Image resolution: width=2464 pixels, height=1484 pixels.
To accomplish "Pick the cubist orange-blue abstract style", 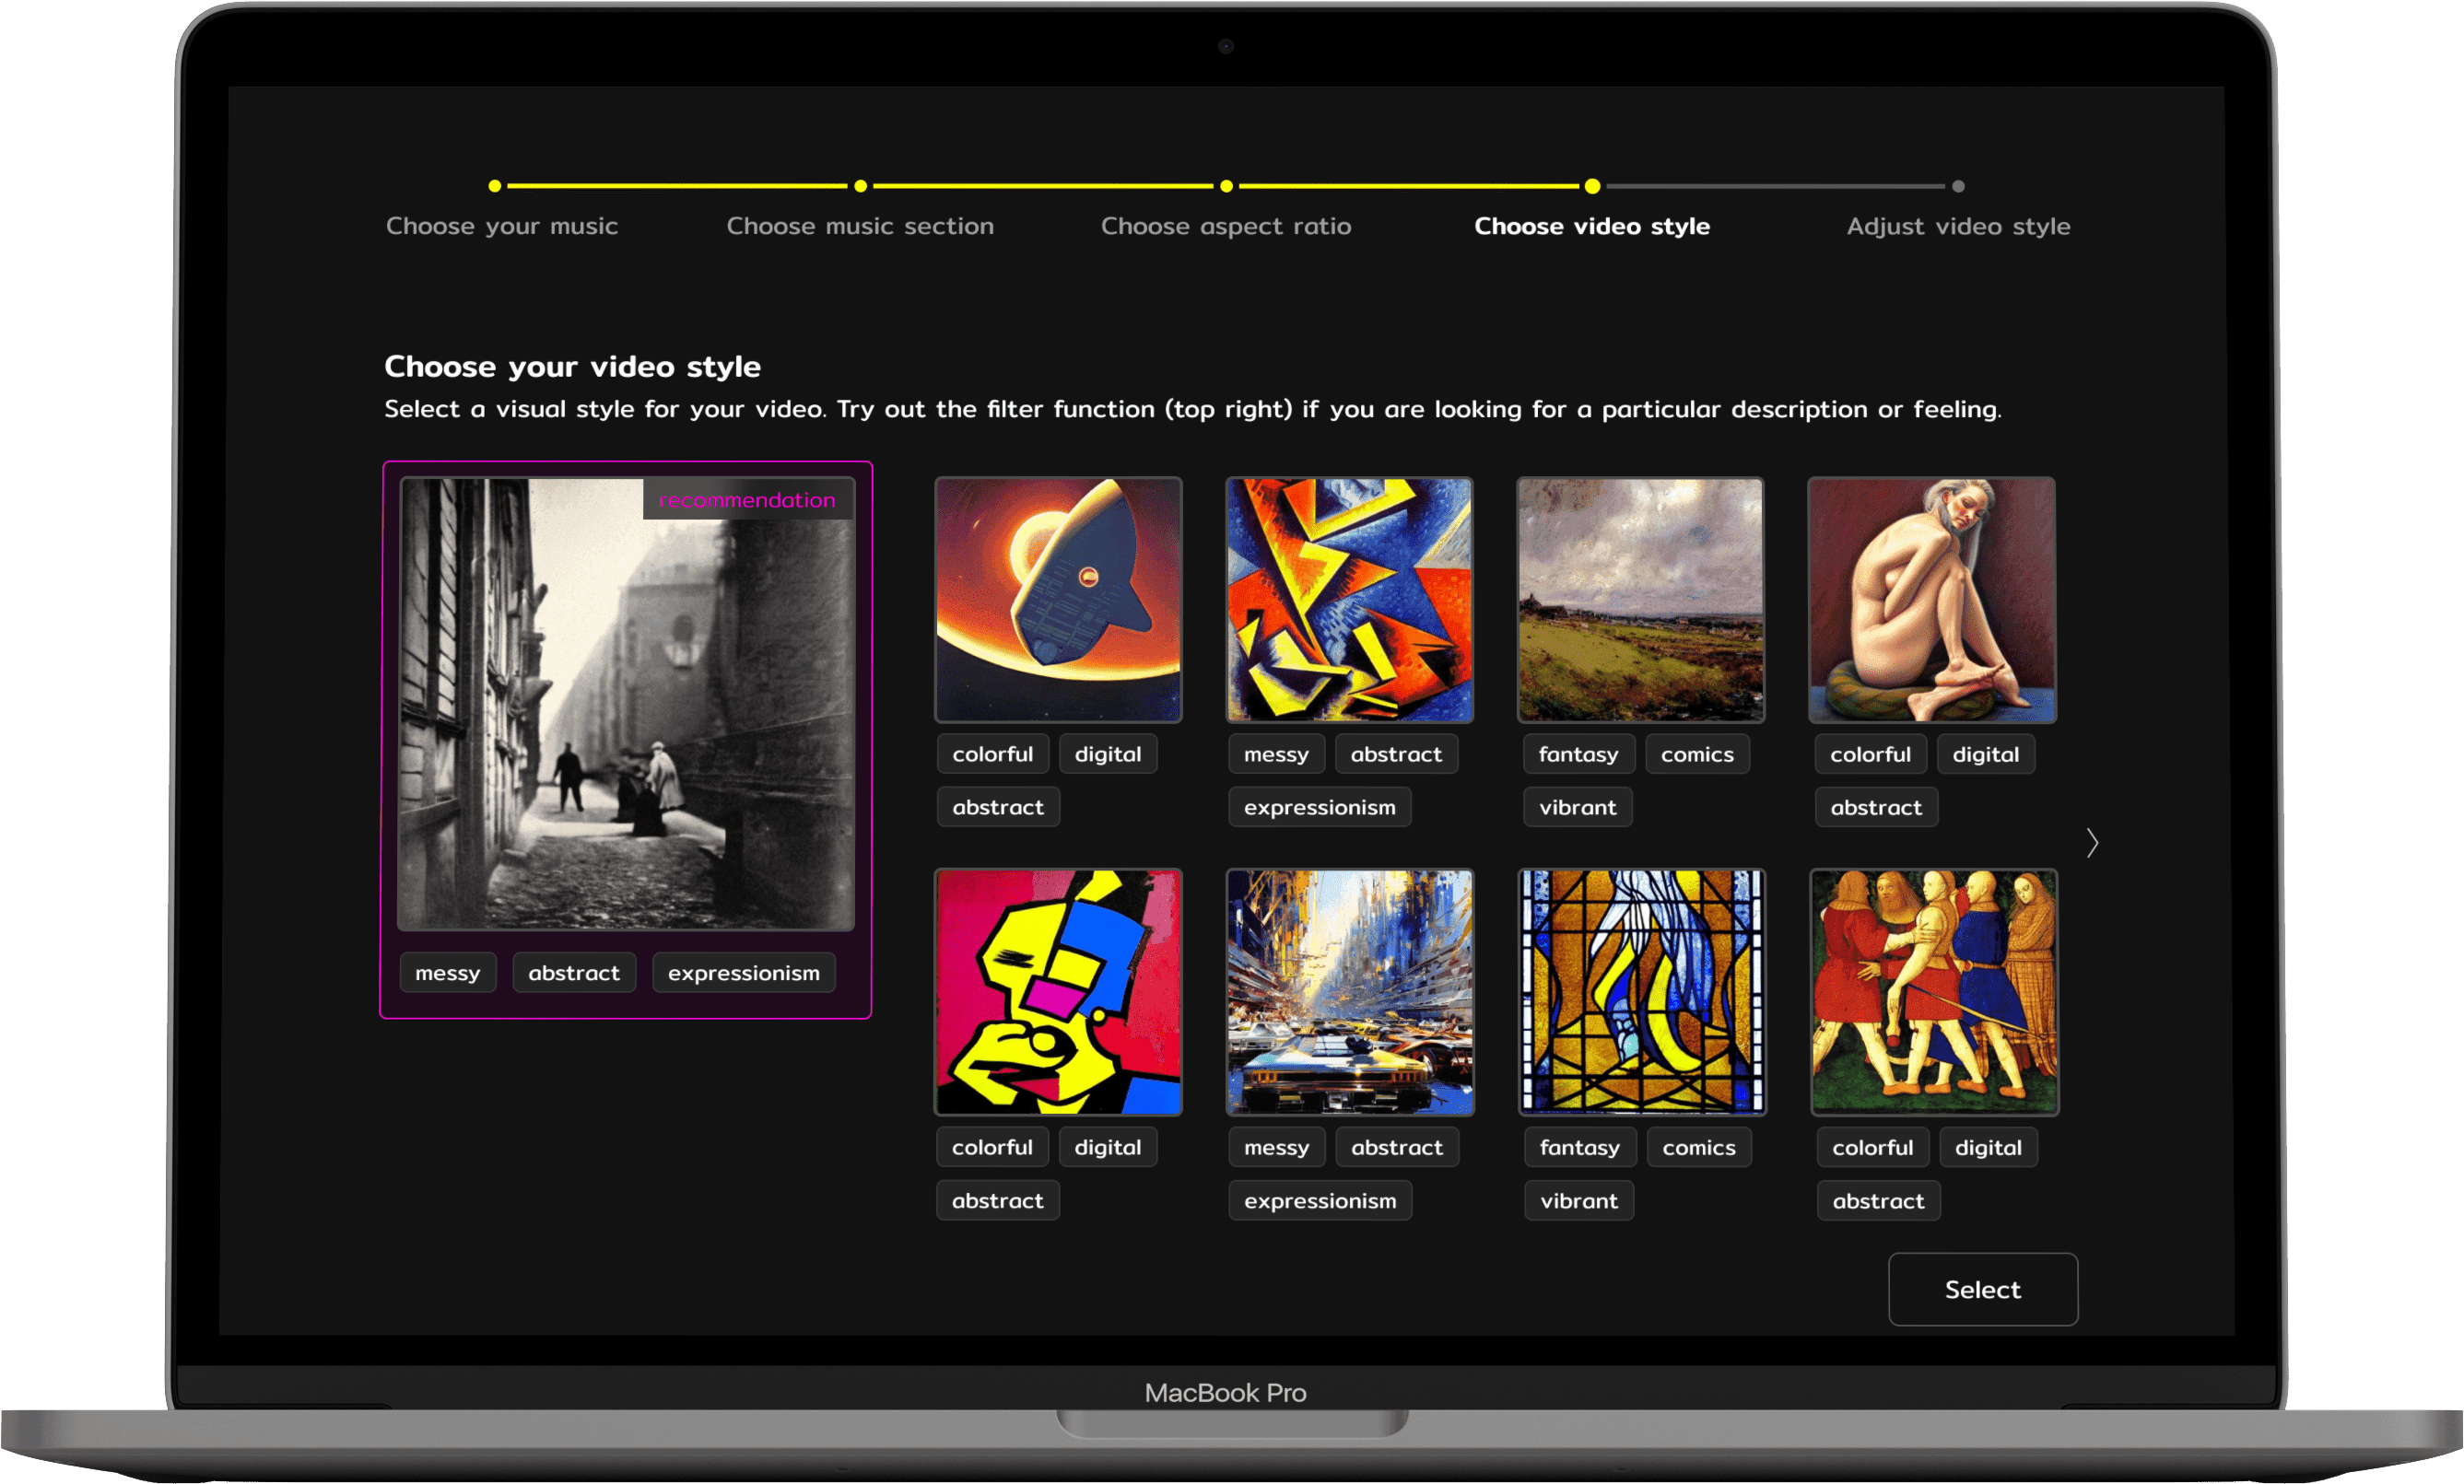I will pos(1349,600).
